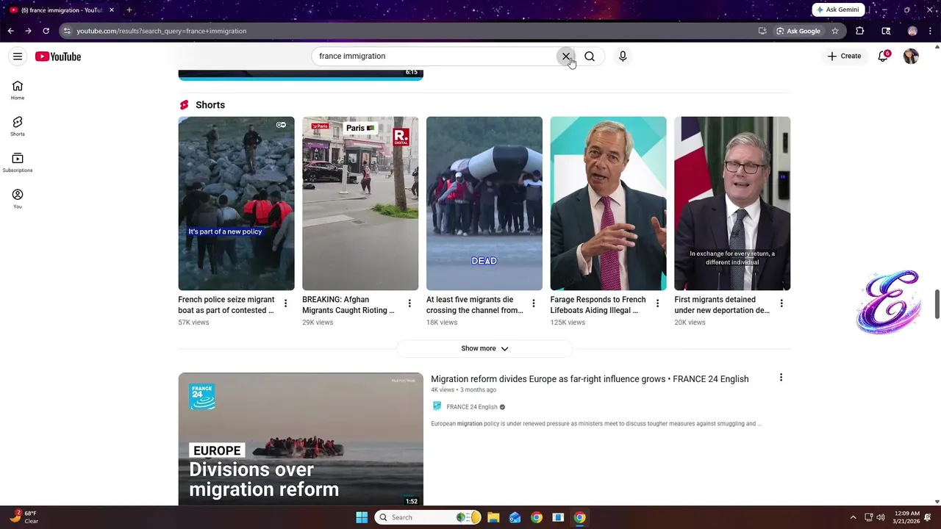Open Farage Responds to French Lifeboats title
The height and width of the screenshot is (529, 941).
click(x=598, y=305)
